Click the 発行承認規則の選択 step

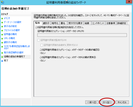[x=14, y=52]
